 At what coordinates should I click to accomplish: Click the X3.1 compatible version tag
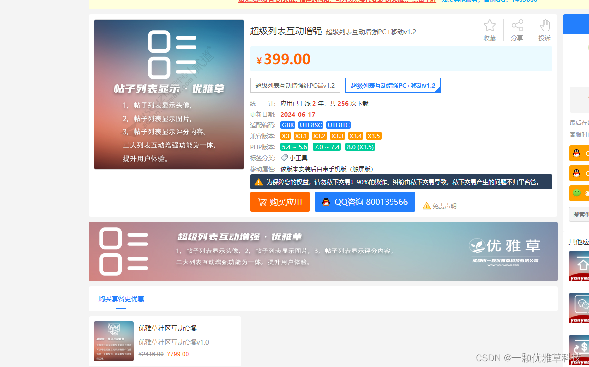301,136
